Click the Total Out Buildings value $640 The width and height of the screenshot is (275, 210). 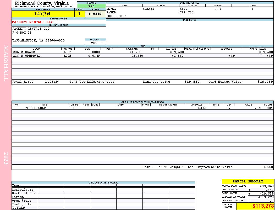tap(268, 167)
